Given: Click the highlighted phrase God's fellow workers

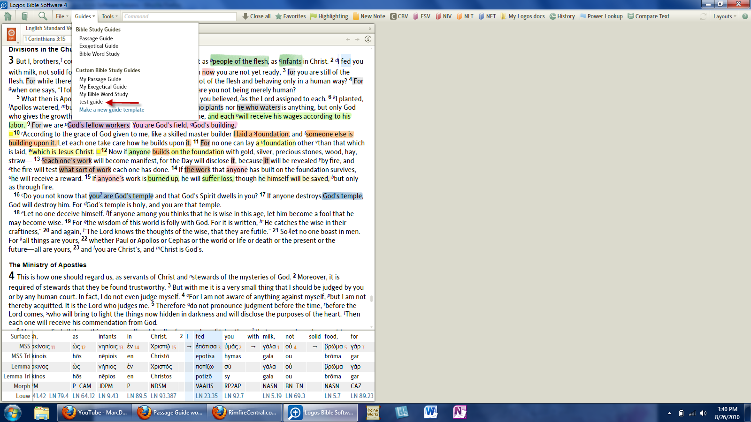Looking at the screenshot, I should coord(98,125).
